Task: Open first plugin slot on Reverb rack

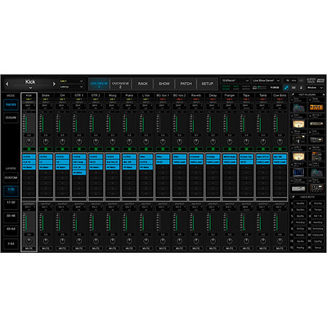Action: [x=196, y=157]
